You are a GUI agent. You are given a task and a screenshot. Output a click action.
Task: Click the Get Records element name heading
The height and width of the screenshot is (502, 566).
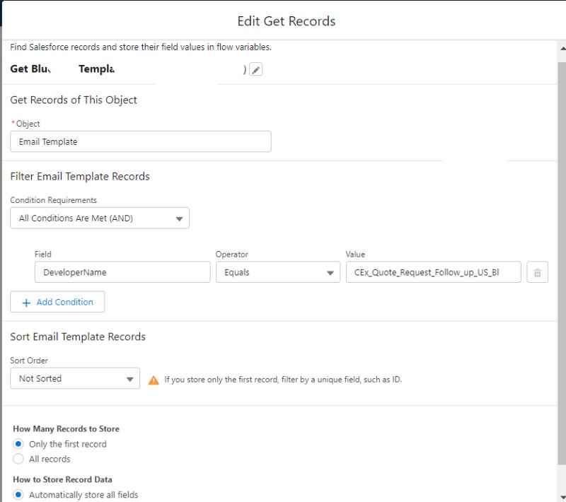point(64,69)
